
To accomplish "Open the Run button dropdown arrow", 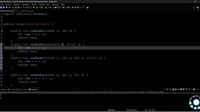I will (x=44, y=7).
